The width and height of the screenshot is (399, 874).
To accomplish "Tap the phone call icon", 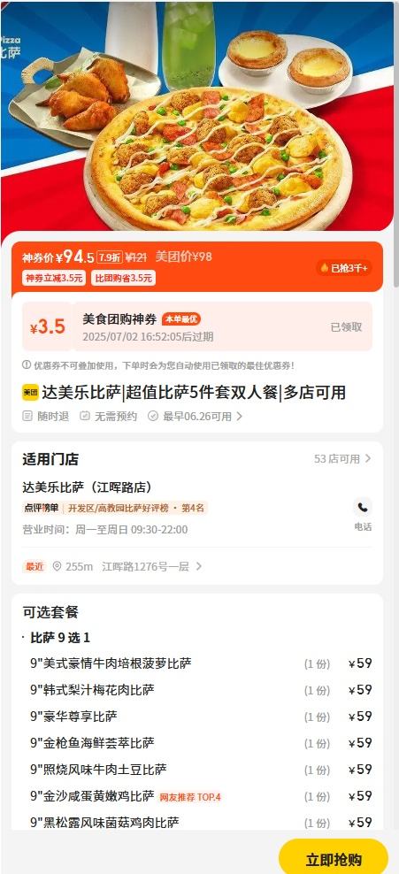I will point(363,508).
